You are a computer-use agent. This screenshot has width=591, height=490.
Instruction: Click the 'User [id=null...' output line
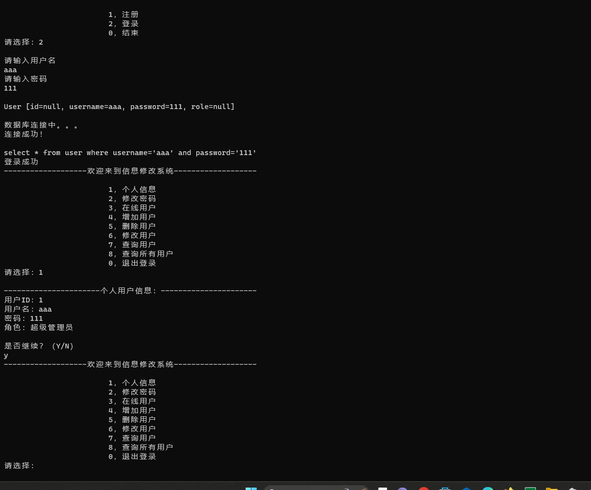coord(119,107)
